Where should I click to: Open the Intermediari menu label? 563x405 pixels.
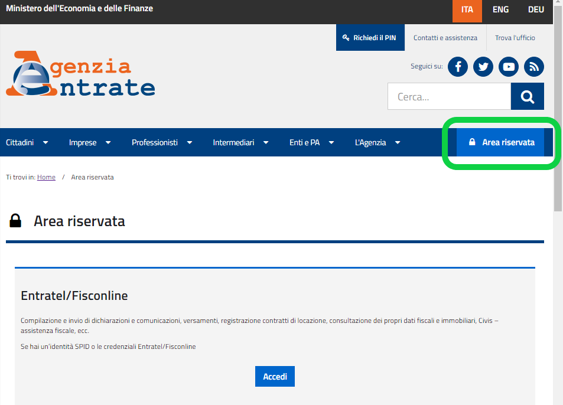pos(233,142)
